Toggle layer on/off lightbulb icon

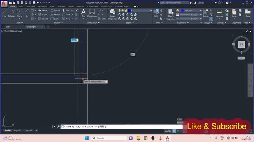pyautogui.click(x=119, y=11)
